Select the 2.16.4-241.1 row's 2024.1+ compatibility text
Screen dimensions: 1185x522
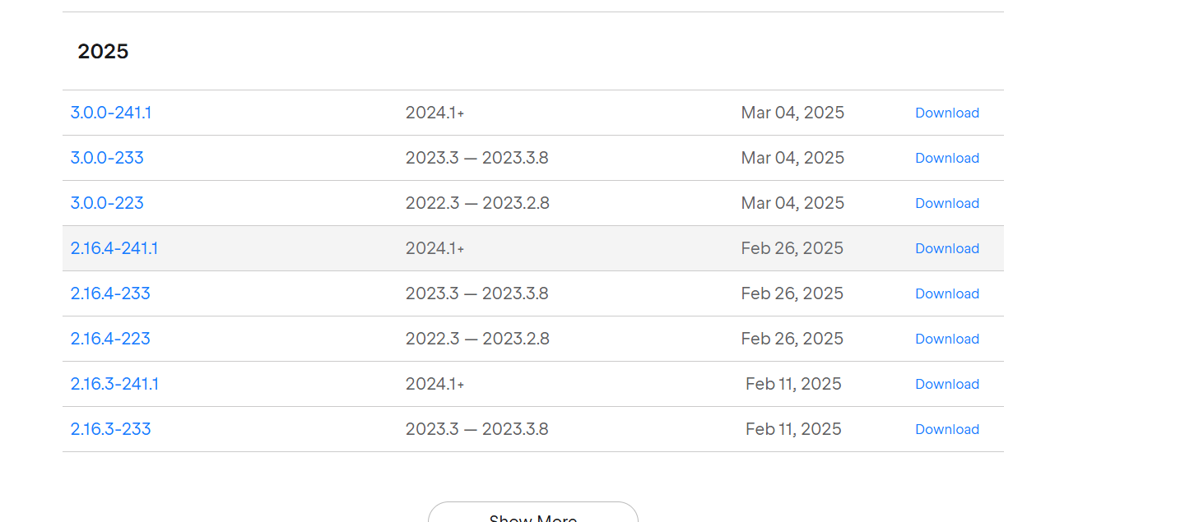[434, 248]
